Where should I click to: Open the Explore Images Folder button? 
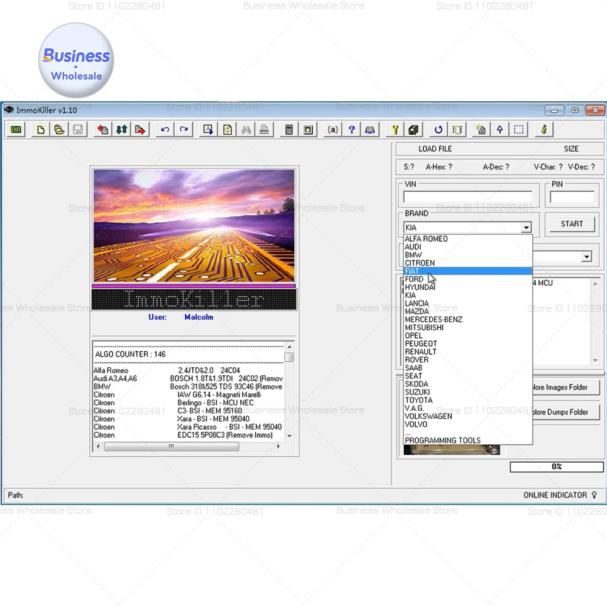pos(566,387)
